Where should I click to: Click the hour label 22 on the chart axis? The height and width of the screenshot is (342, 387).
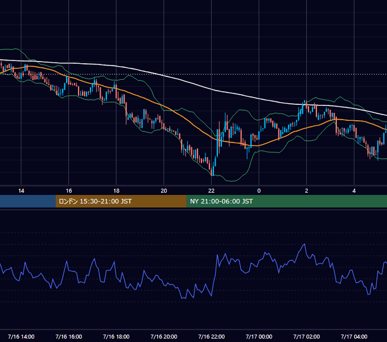point(211,191)
